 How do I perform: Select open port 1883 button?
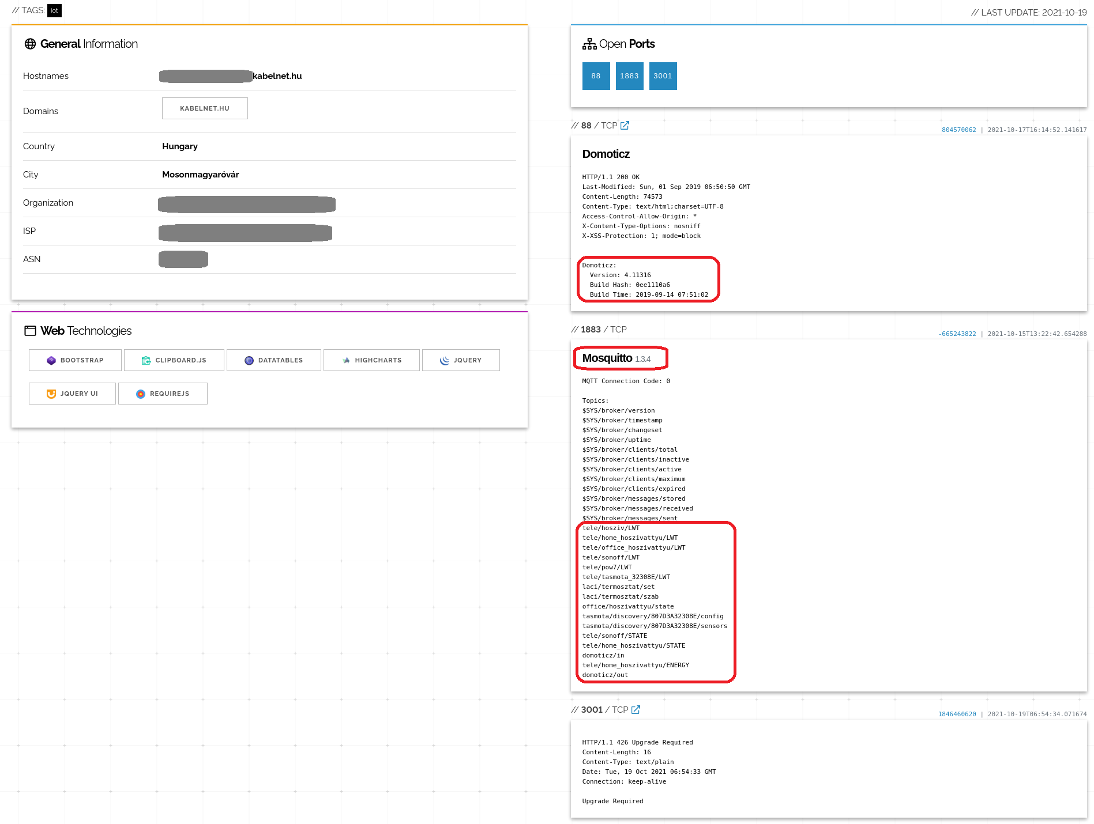click(x=630, y=76)
